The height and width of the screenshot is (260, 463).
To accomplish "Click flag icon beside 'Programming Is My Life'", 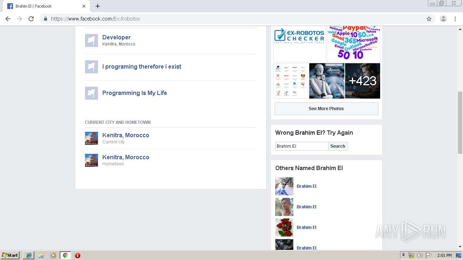I will coord(92,93).
